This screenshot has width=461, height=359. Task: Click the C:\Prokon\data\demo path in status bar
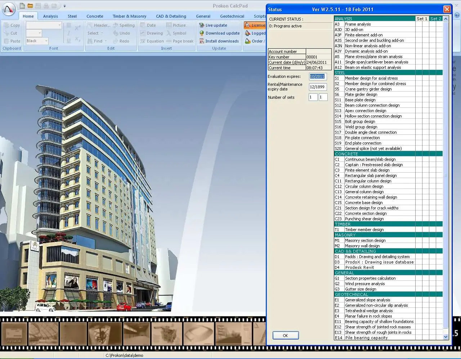124,355
